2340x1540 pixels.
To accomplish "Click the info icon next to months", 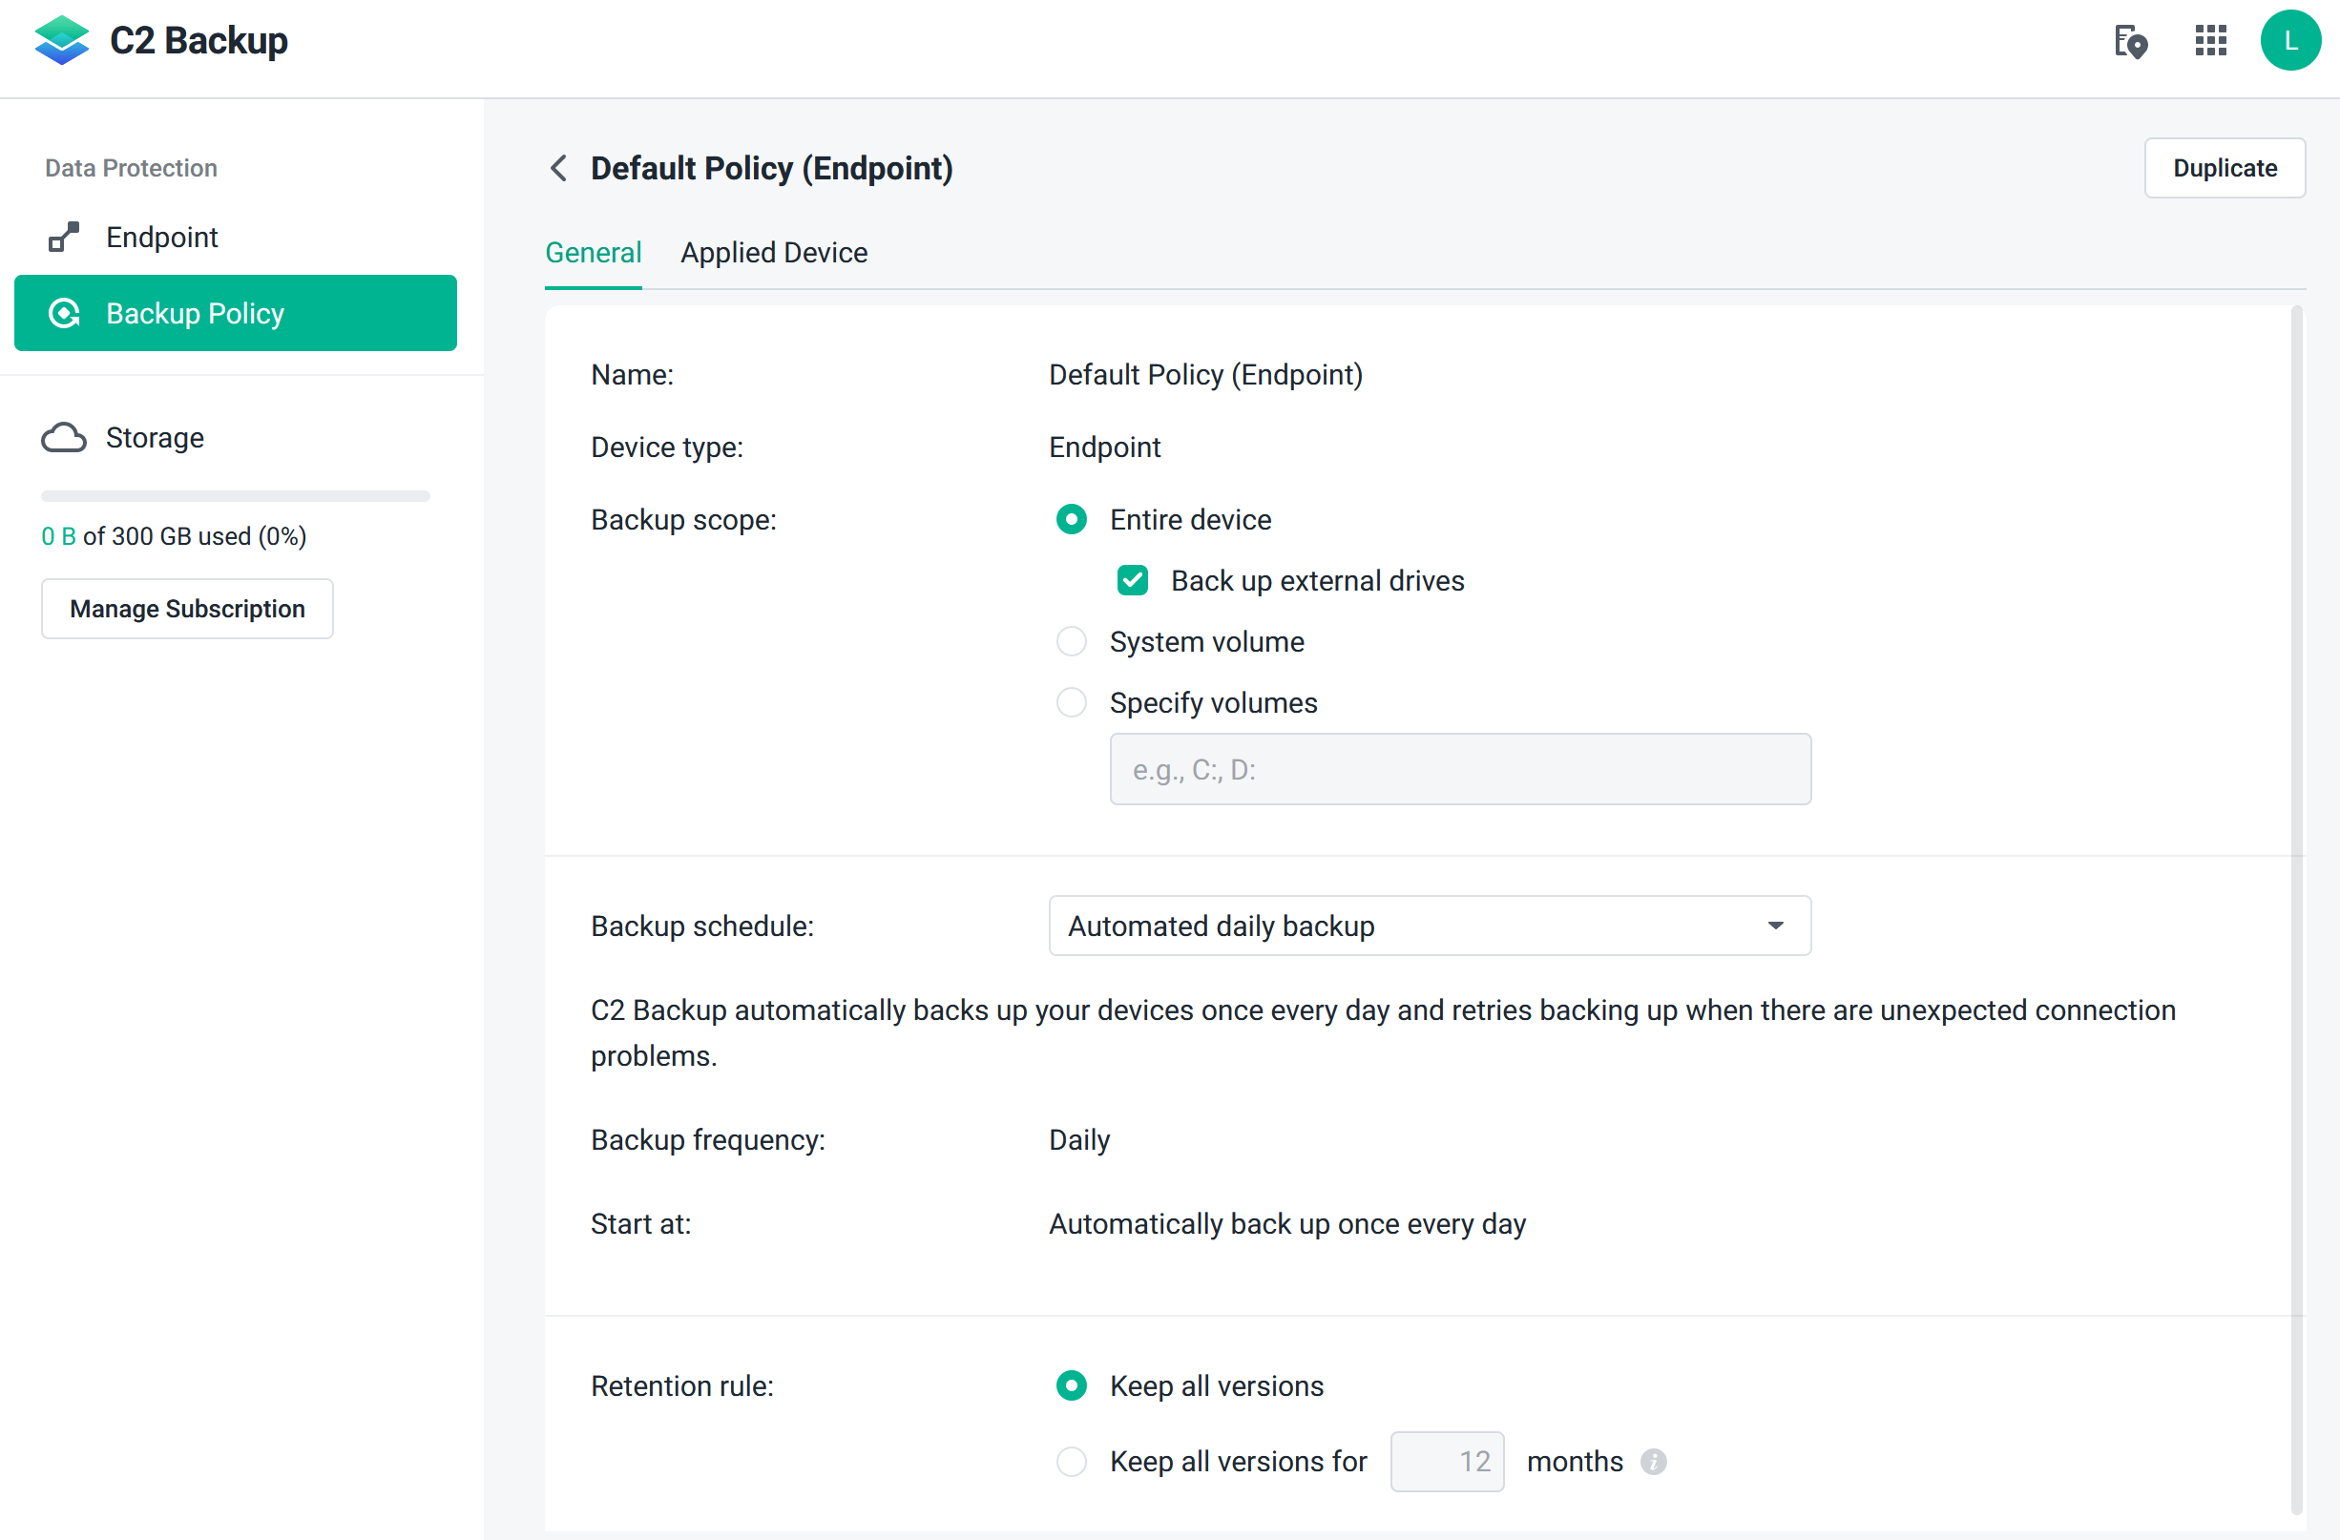I will [1653, 1462].
